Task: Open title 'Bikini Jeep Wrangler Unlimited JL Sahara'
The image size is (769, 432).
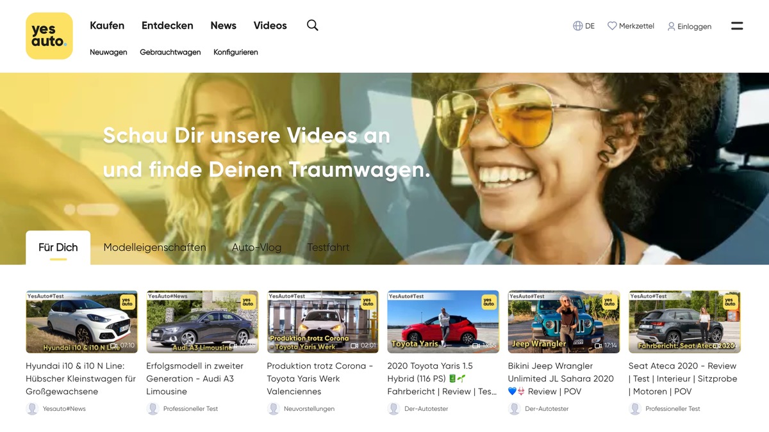Action: (x=561, y=379)
